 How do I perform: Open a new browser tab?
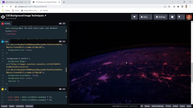click(x=64, y=2)
